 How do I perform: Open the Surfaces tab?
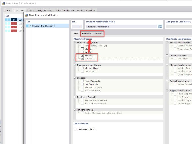pos(98,34)
